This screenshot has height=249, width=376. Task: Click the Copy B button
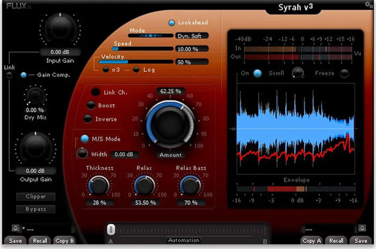(64, 240)
